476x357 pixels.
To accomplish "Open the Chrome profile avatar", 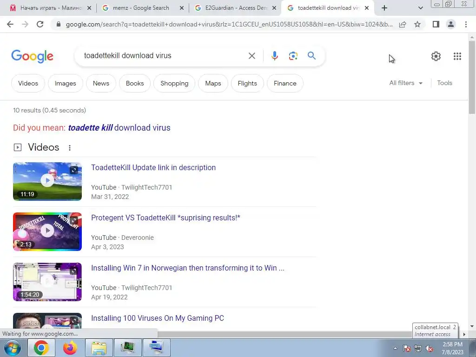I will tap(451, 24).
